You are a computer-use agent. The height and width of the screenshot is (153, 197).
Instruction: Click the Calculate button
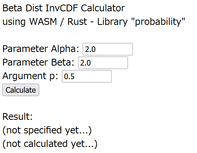coord(21,90)
